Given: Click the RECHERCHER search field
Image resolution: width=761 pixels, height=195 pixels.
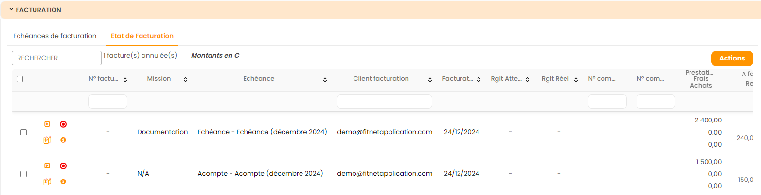Looking at the screenshot, I should 56,58.
